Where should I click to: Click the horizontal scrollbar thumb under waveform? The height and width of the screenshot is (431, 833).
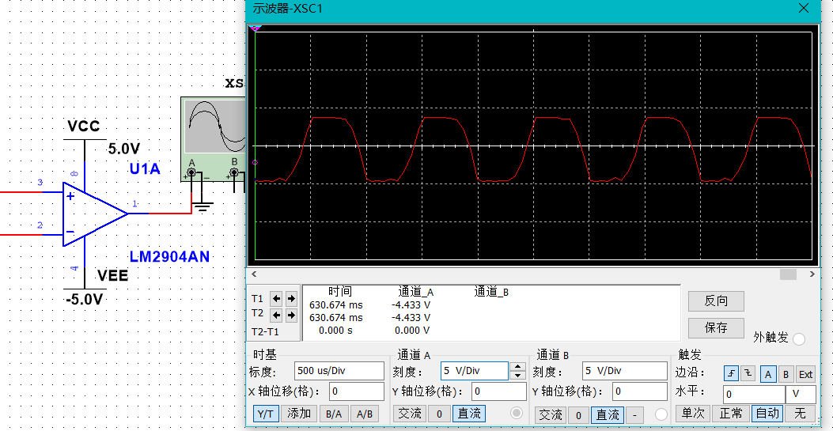coord(789,274)
